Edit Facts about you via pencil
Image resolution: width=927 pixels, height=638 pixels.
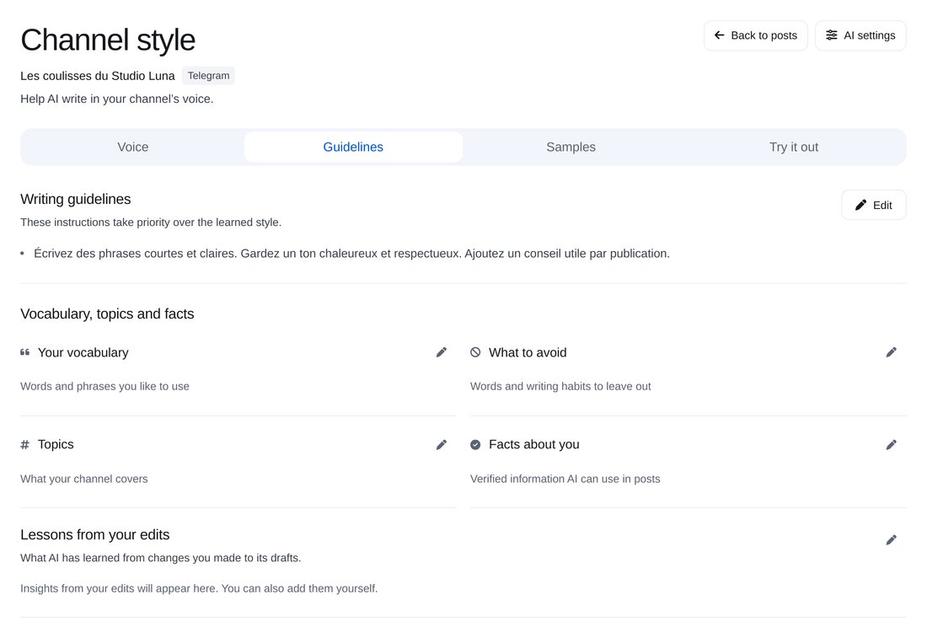click(891, 445)
